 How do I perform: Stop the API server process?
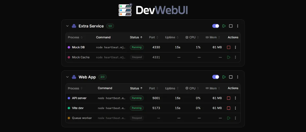coord(228,98)
